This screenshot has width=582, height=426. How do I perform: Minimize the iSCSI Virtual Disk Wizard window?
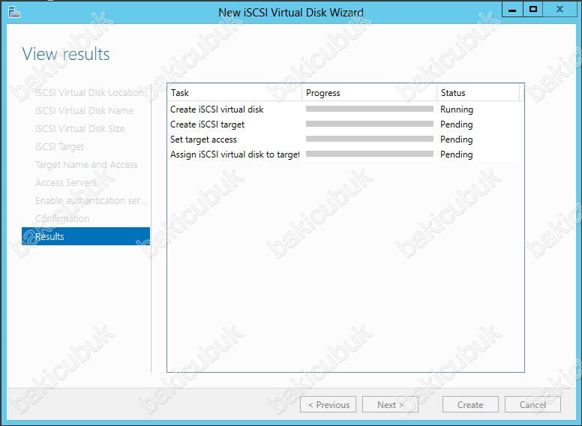[512, 9]
